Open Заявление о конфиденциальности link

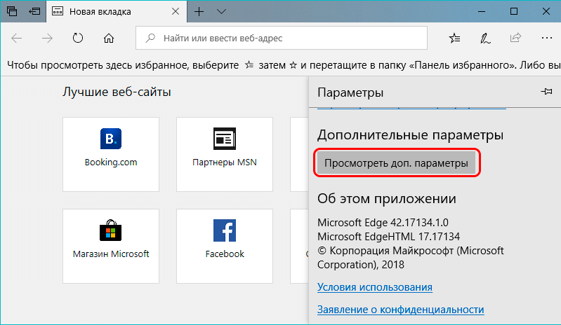(400, 310)
